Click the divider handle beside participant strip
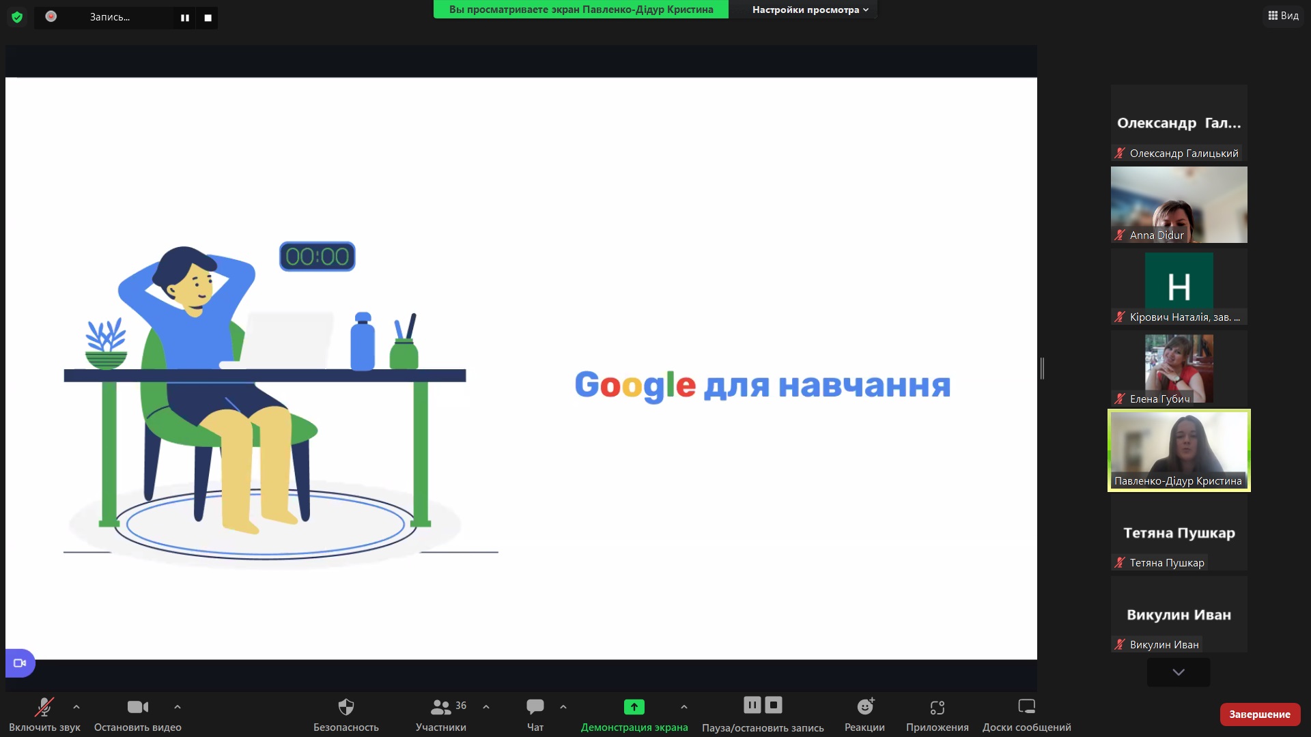The height and width of the screenshot is (737, 1311). (x=1042, y=369)
